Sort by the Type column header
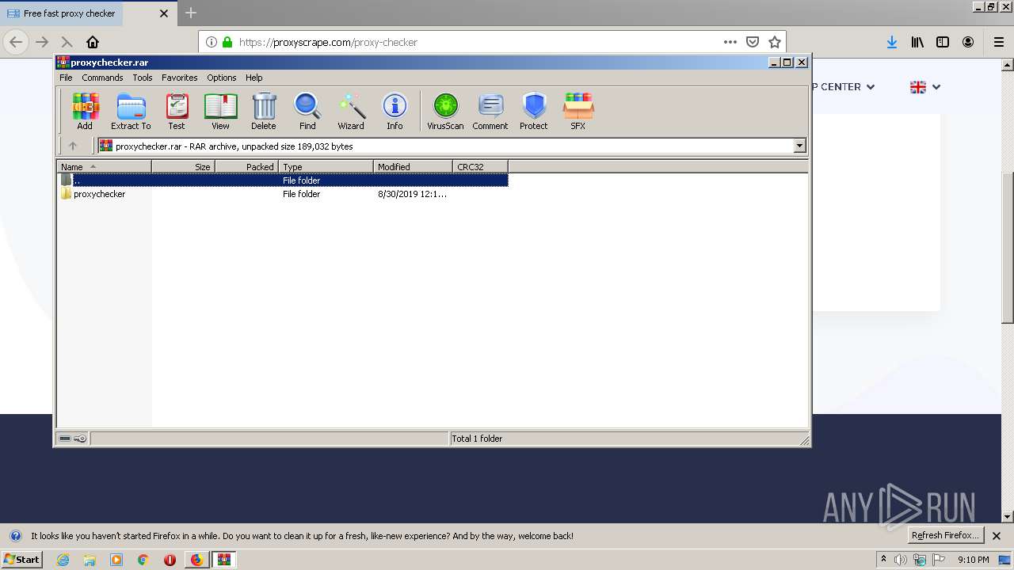1014x570 pixels. [x=326, y=167]
